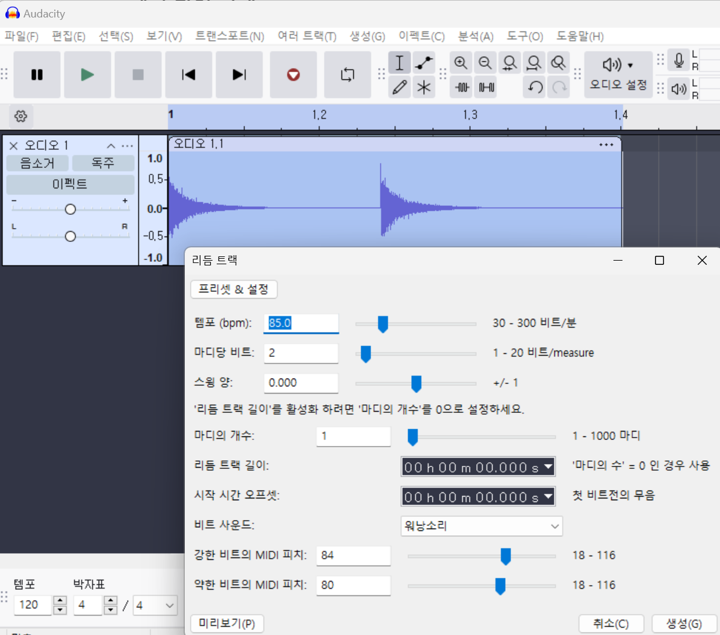The image size is (720, 635).
Task: Click the 취소(C) cancel button
Action: pyautogui.click(x=611, y=624)
